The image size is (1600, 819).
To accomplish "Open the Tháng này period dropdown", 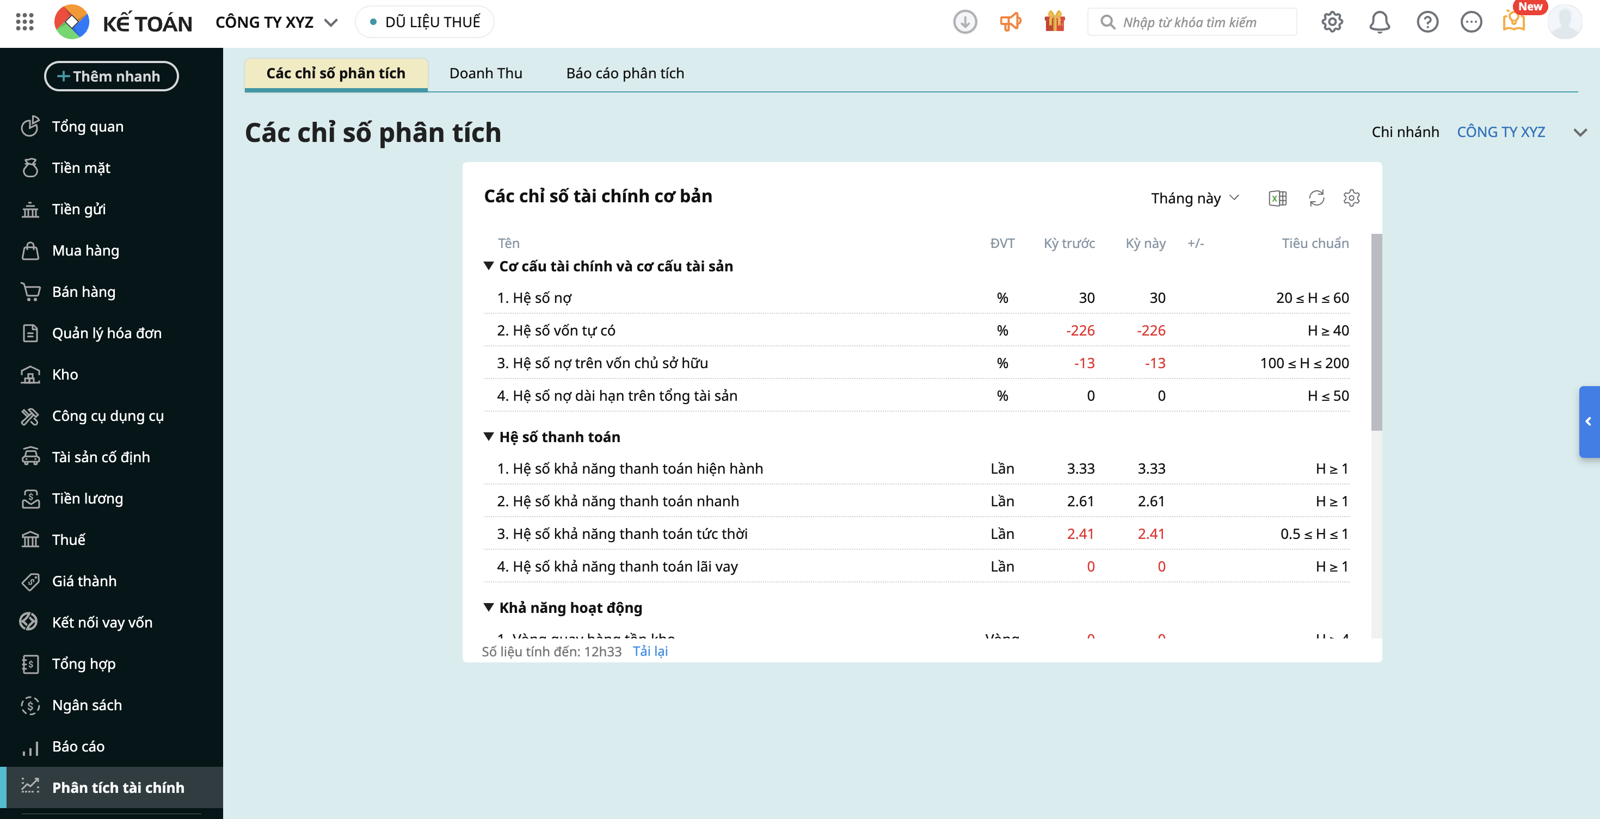I will (1195, 198).
